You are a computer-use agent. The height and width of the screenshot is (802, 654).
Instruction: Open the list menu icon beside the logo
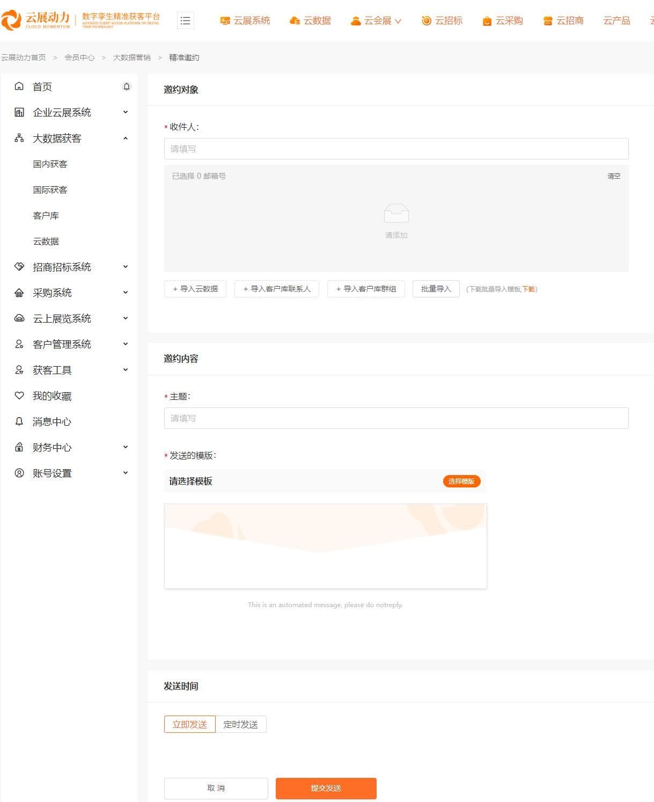[186, 20]
